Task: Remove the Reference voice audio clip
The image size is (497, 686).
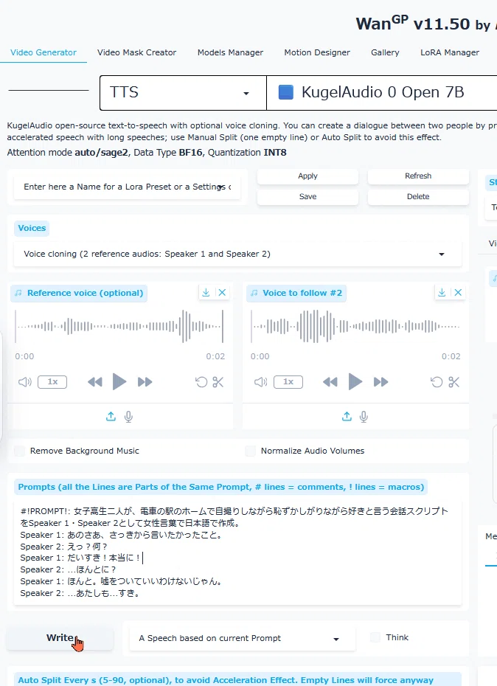Action: 222,293
